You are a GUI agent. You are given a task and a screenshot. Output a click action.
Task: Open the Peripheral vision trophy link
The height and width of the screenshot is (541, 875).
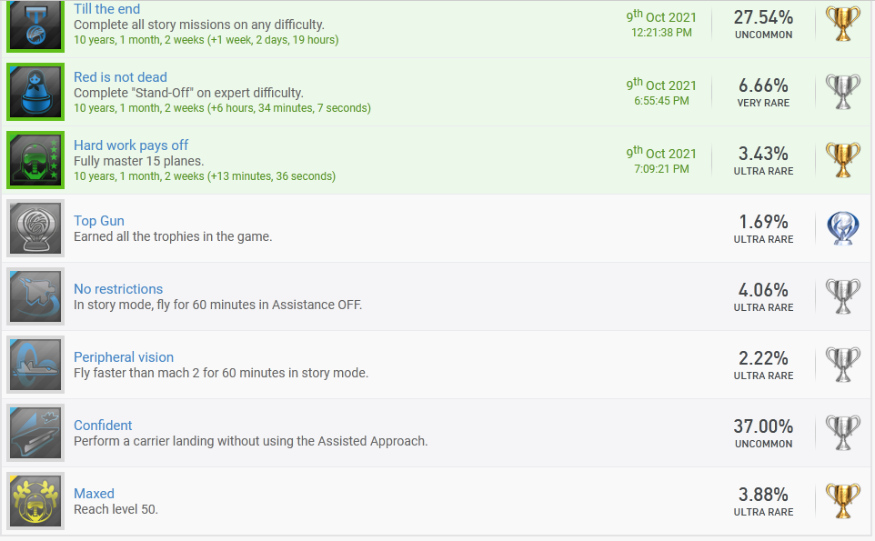click(x=124, y=357)
